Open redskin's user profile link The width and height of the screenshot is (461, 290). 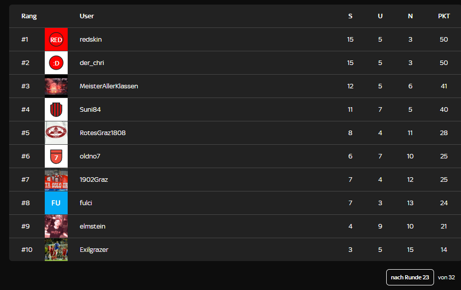[x=91, y=40]
